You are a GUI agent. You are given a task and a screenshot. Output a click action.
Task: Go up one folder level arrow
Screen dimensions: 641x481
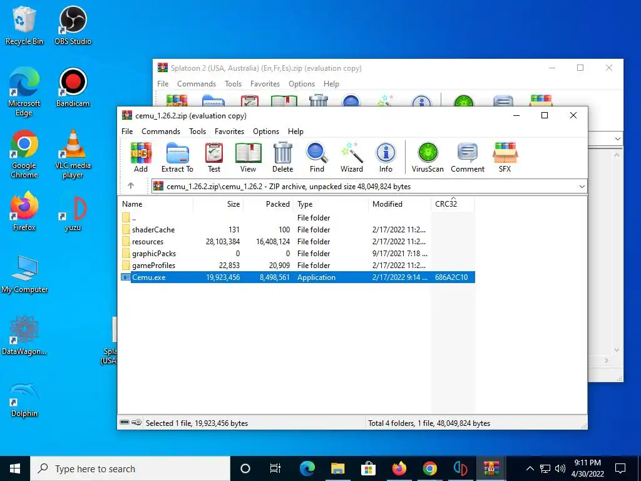(x=131, y=185)
